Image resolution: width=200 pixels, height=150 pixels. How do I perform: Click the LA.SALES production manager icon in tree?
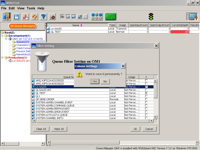click(x=10, y=61)
